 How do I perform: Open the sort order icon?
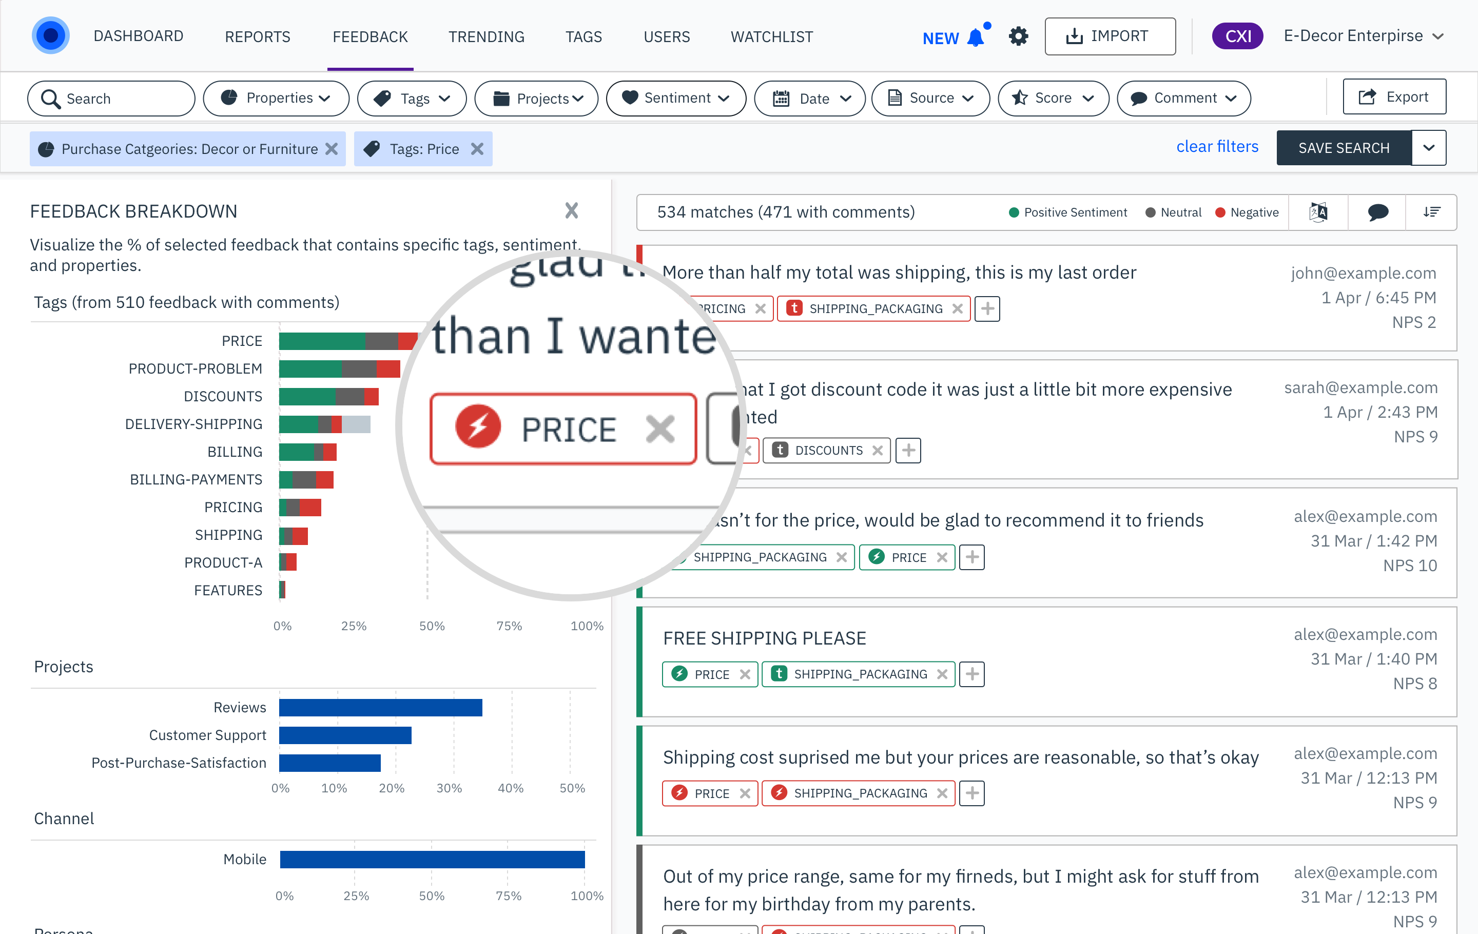1431,212
